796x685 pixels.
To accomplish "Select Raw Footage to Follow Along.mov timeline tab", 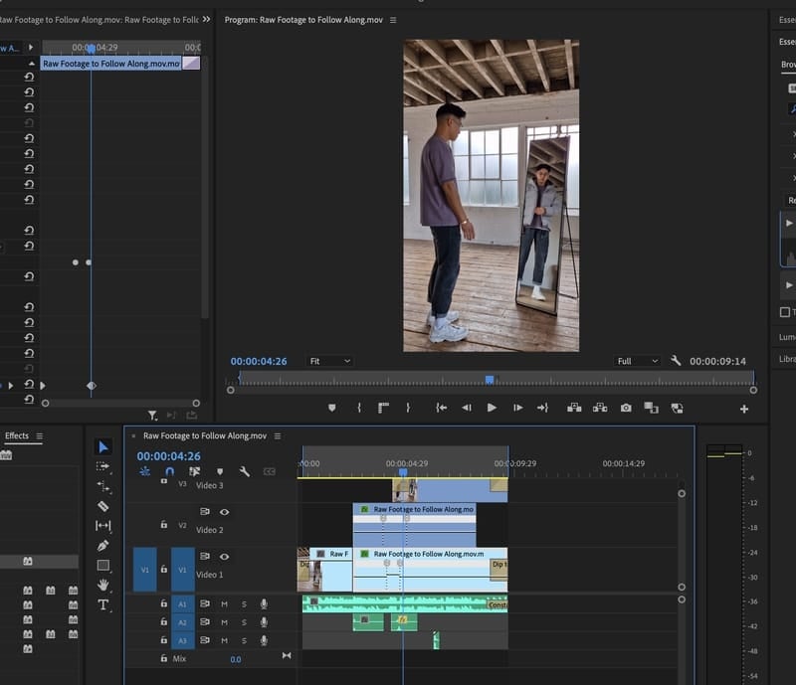I will tap(205, 435).
